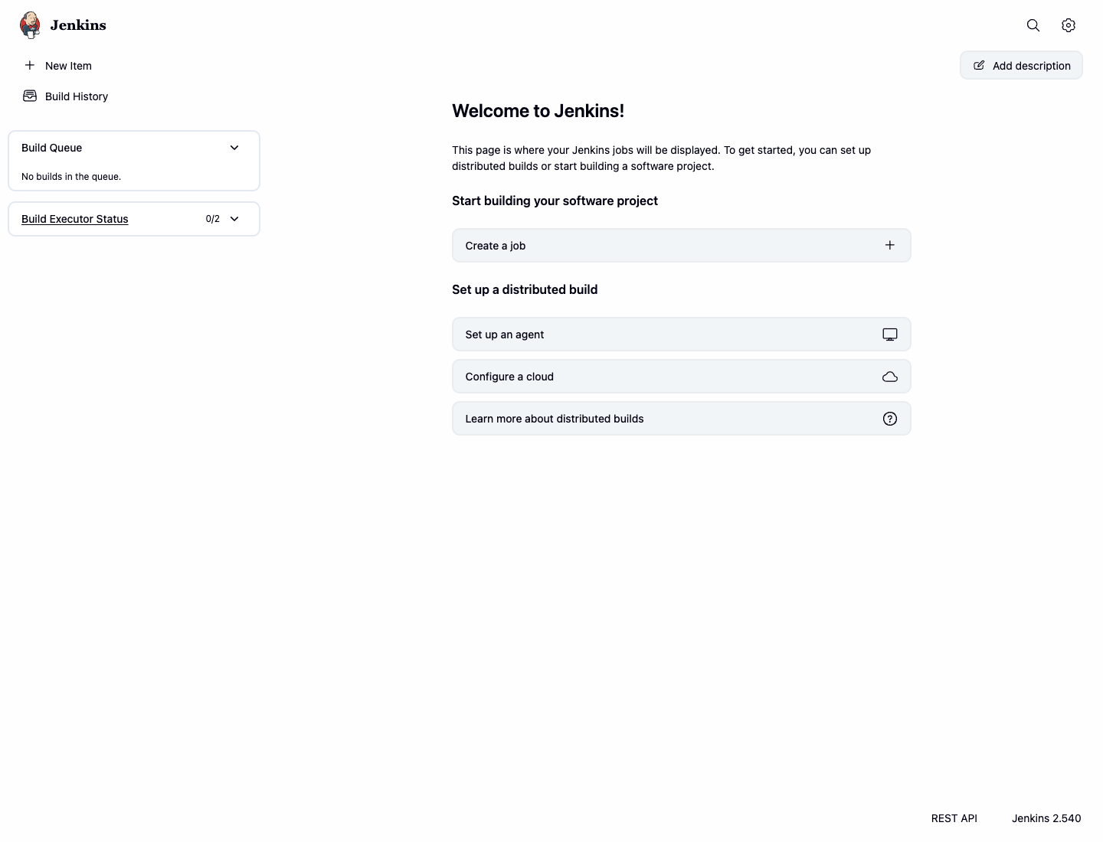This screenshot has height=842, width=1103.
Task: Open the REST API footer link
Action: (954, 818)
